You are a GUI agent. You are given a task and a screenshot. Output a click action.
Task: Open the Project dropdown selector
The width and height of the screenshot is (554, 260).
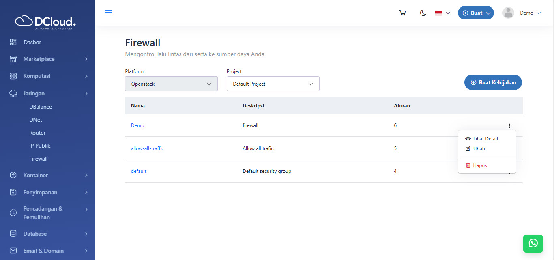(273, 84)
